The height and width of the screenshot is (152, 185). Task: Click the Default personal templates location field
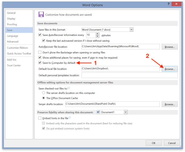129,75
